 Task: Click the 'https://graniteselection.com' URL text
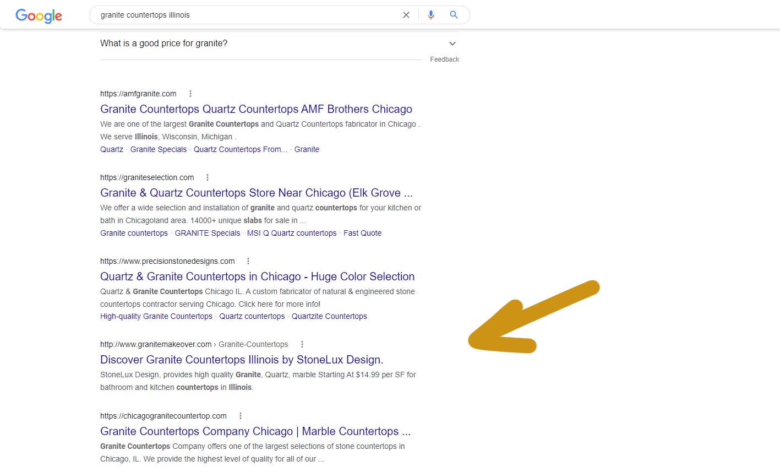coord(147,177)
